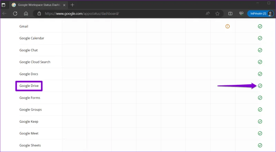Add this page to favorites star icon
The image size is (276, 152).
pyautogui.click(x=217, y=13)
